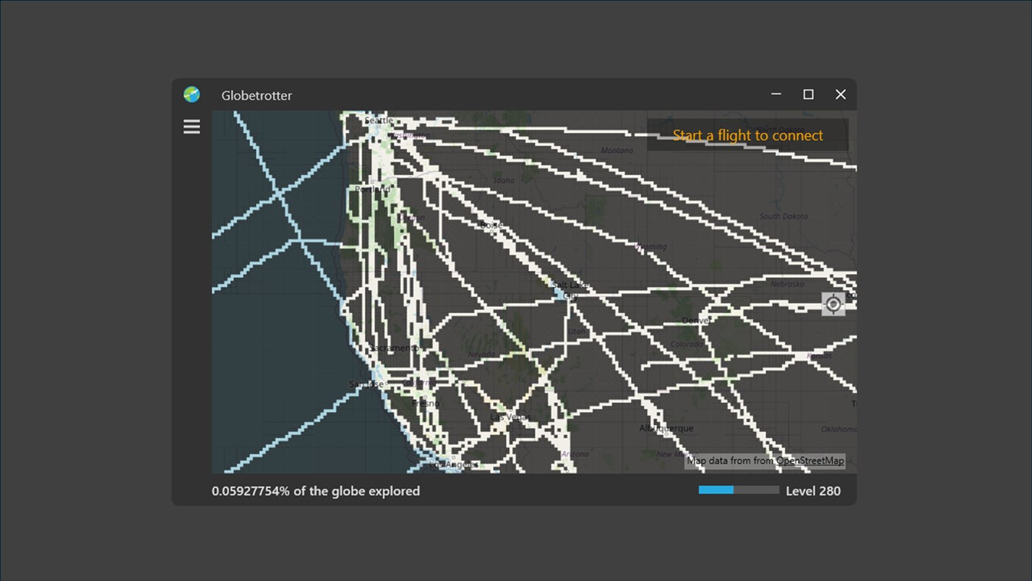Click the Globetrotter globe icon in titlebar
Viewport: 1032px width, 581px height.
coord(191,94)
